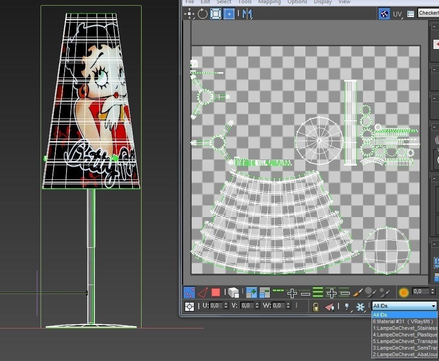Screen dimensions: 439x361
Task: Enable Vertex sub-object mode
Action: (x=189, y=293)
